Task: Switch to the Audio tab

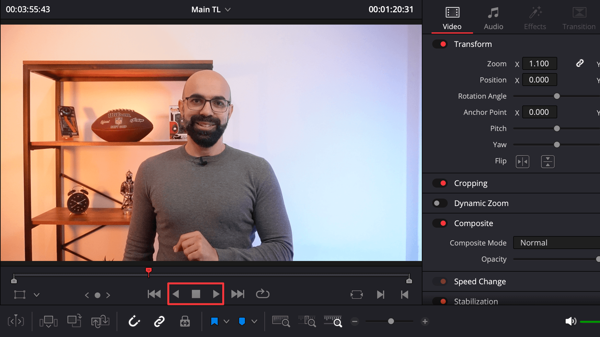Action: click(x=493, y=18)
